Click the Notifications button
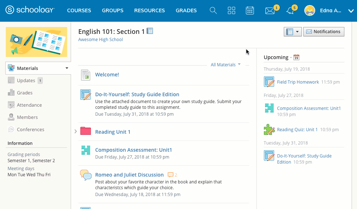The image size is (357, 209). tap(323, 31)
